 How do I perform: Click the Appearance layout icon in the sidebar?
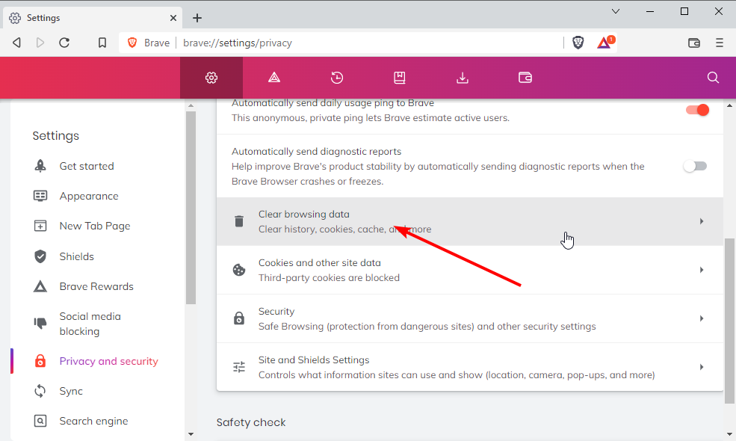point(40,196)
